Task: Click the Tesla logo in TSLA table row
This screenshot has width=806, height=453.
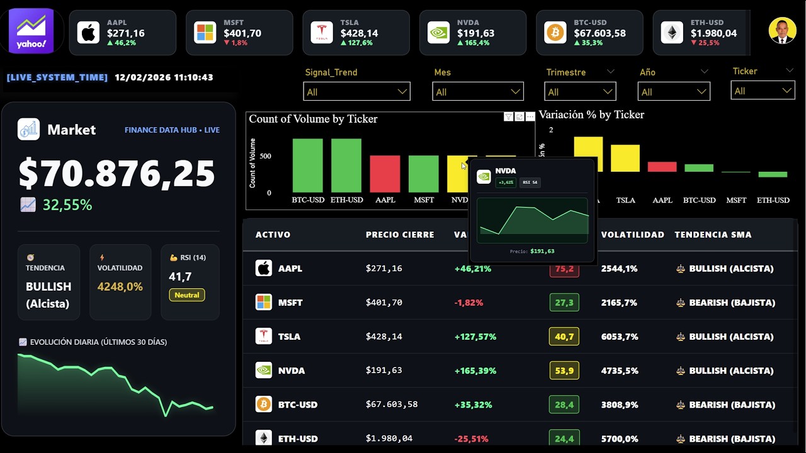Action: pos(263,336)
